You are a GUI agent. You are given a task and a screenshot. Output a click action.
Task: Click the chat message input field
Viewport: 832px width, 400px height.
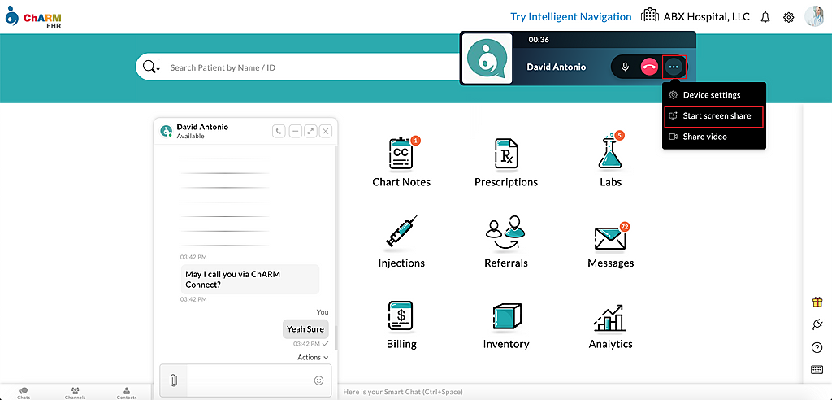pos(248,380)
